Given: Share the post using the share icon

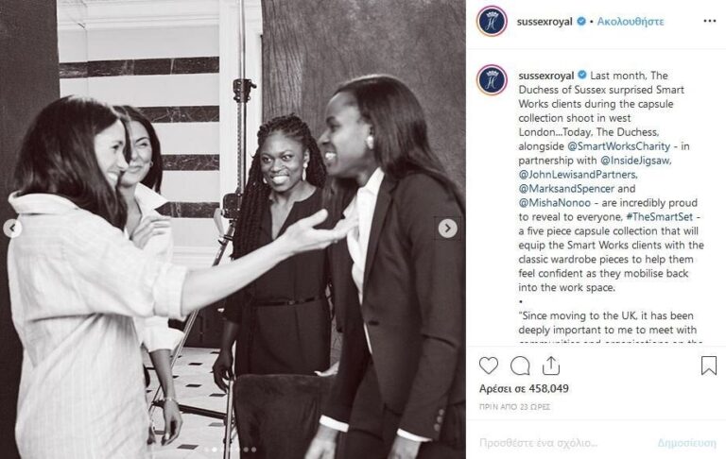Looking at the screenshot, I should pos(551,365).
